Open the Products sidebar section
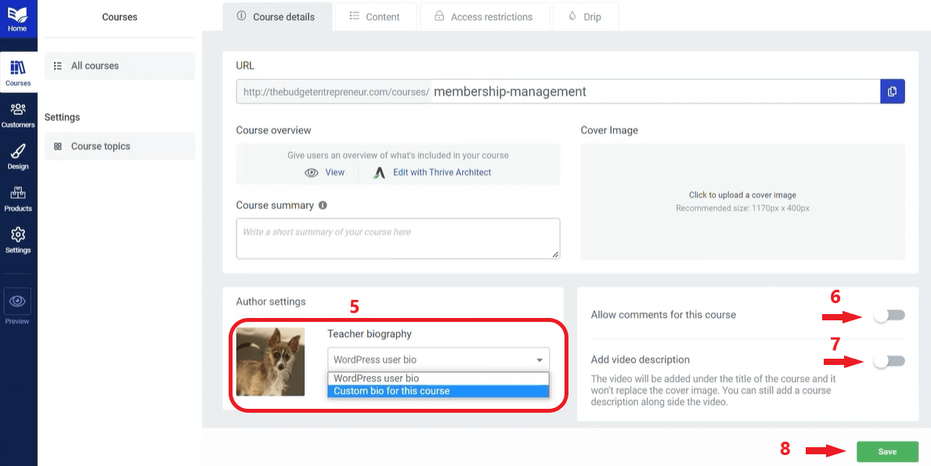This screenshot has height=466, width=931. [x=18, y=199]
